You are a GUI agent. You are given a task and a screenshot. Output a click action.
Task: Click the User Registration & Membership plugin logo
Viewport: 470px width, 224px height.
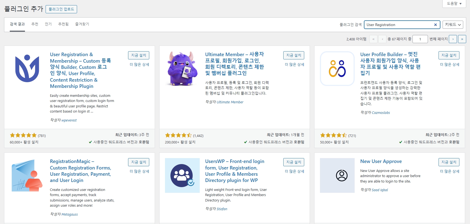coord(27,69)
